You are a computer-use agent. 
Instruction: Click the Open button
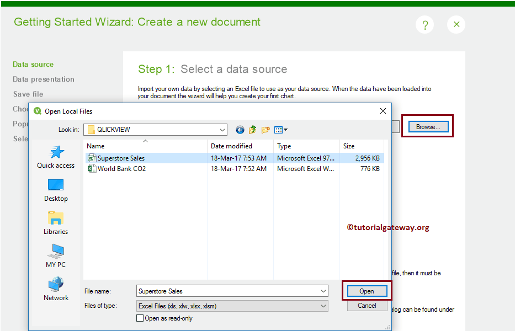[x=367, y=291]
